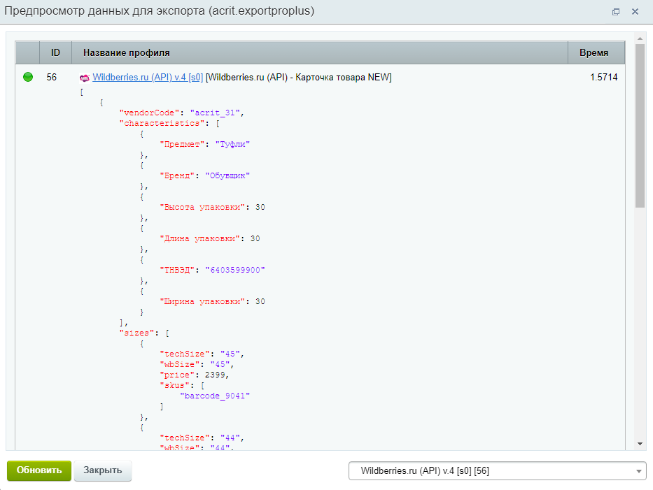Click the "sizes" key in the JSON
This screenshot has width=653, height=490.
[x=136, y=333]
